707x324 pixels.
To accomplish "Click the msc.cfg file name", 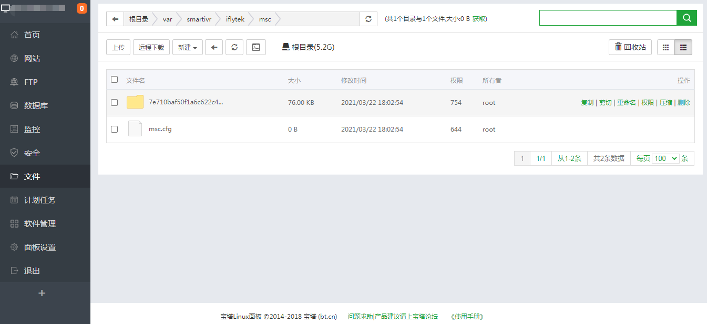I will click(160, 129).
